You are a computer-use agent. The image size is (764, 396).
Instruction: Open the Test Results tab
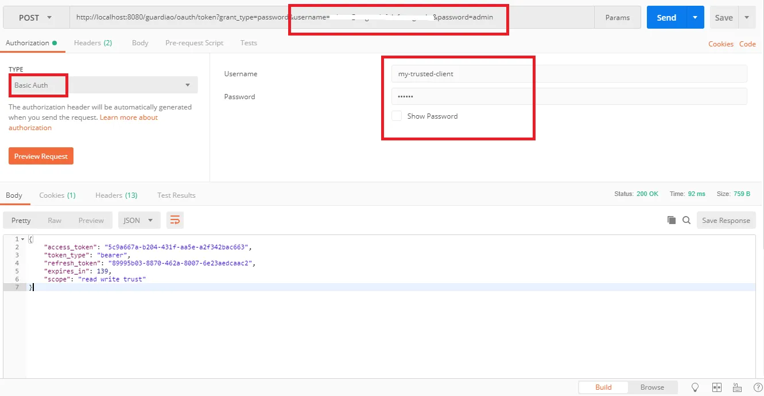click(176, 195)
